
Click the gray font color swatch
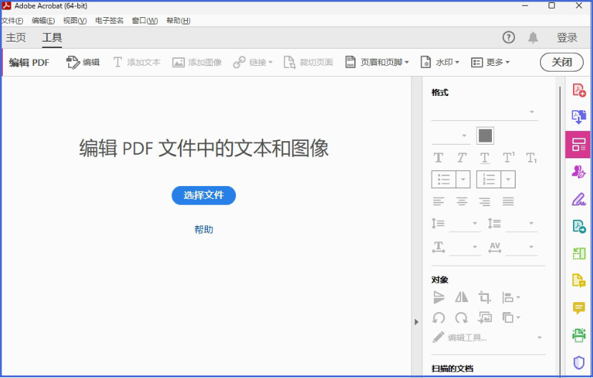point(485,135)
